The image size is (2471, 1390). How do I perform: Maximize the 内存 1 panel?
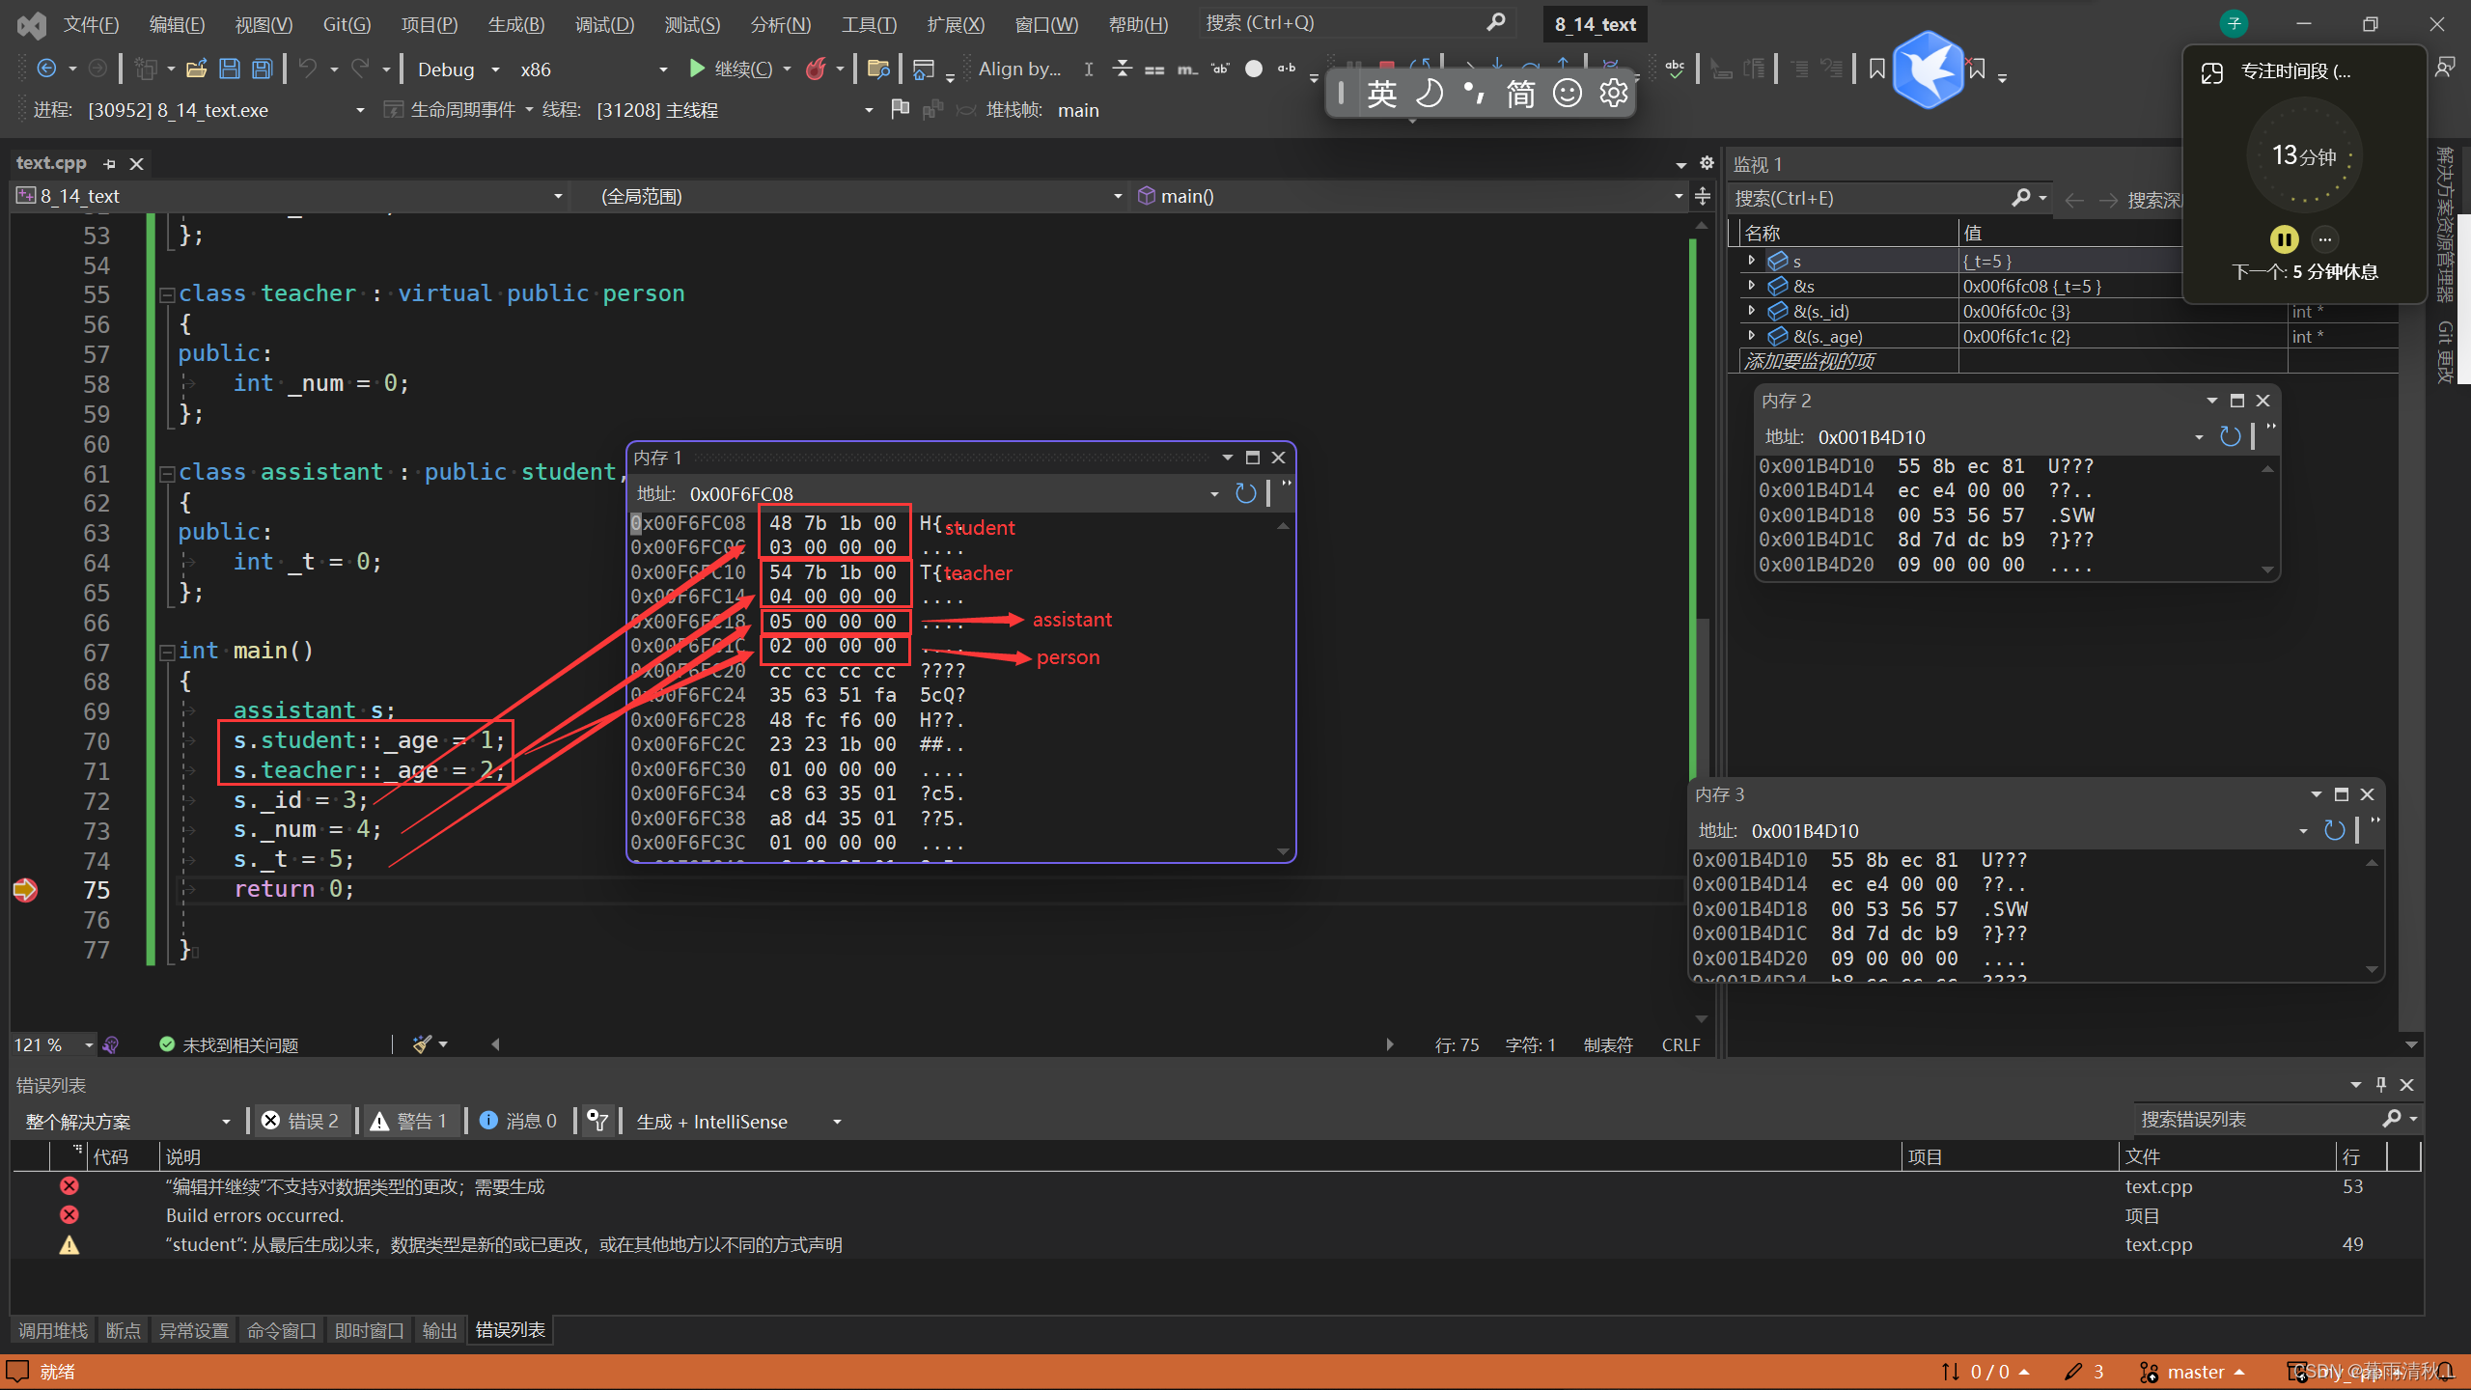click(1252, 458)
